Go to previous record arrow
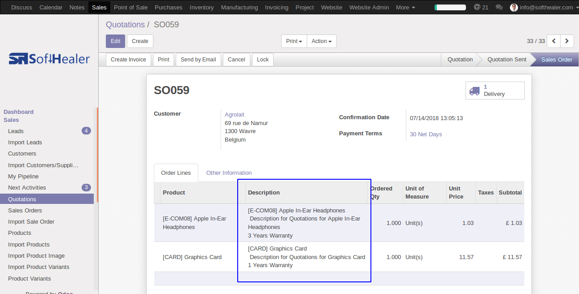 554,41
